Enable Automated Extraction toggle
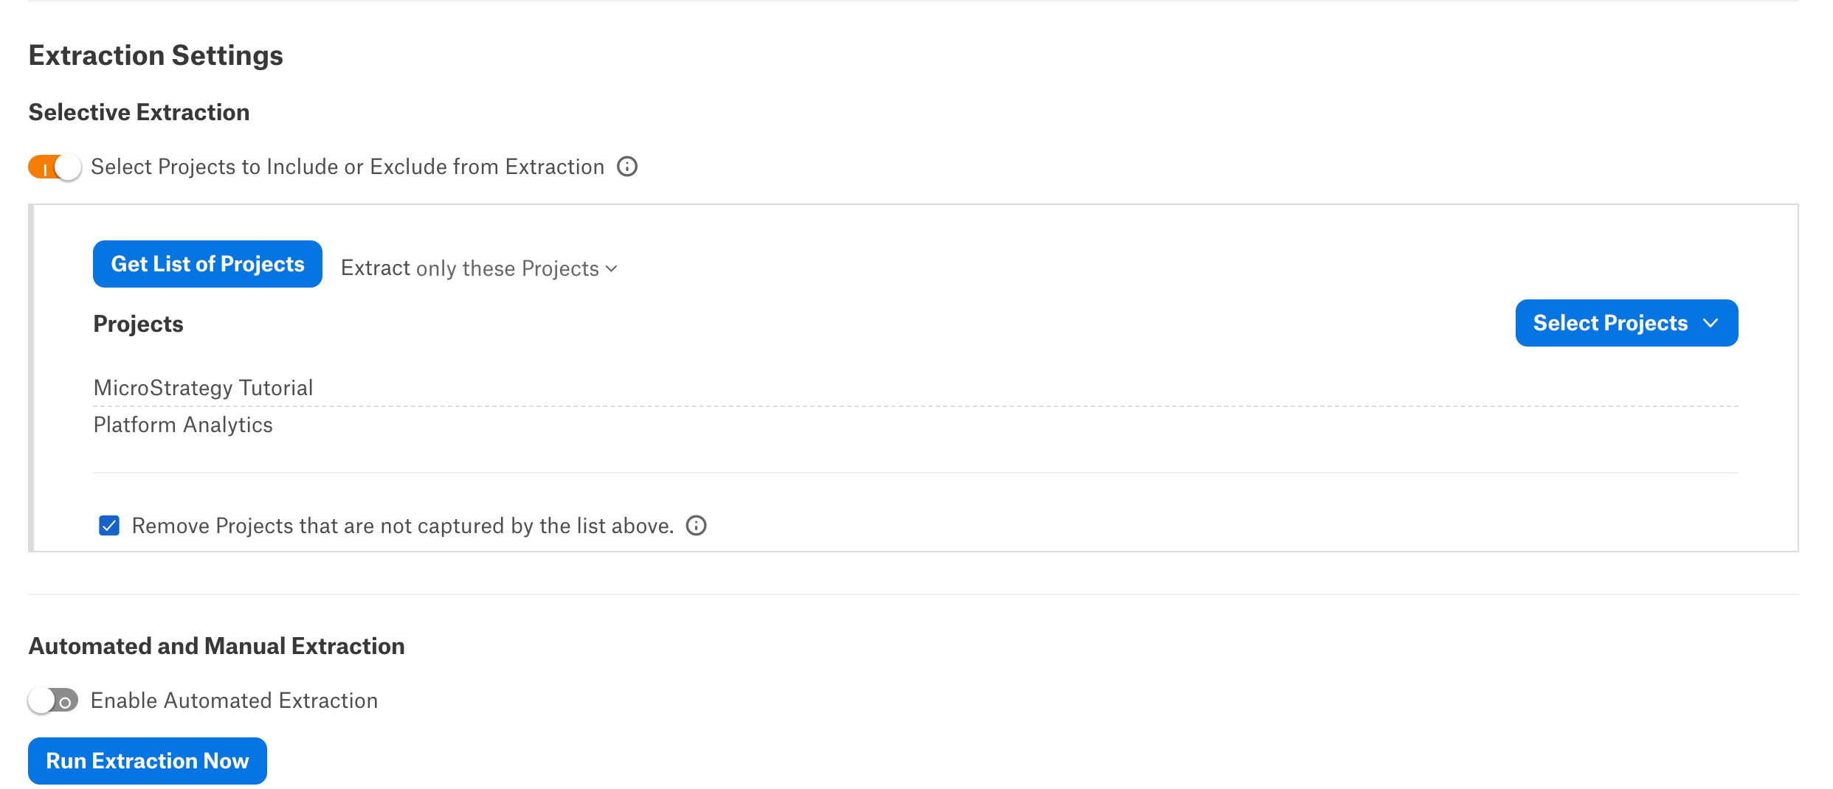Viewport: 1833px width, 789px height. tap(53, 701)
